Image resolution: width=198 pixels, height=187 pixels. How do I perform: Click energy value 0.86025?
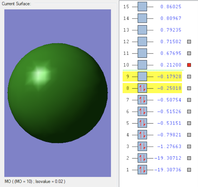click(x=171, y=7)
